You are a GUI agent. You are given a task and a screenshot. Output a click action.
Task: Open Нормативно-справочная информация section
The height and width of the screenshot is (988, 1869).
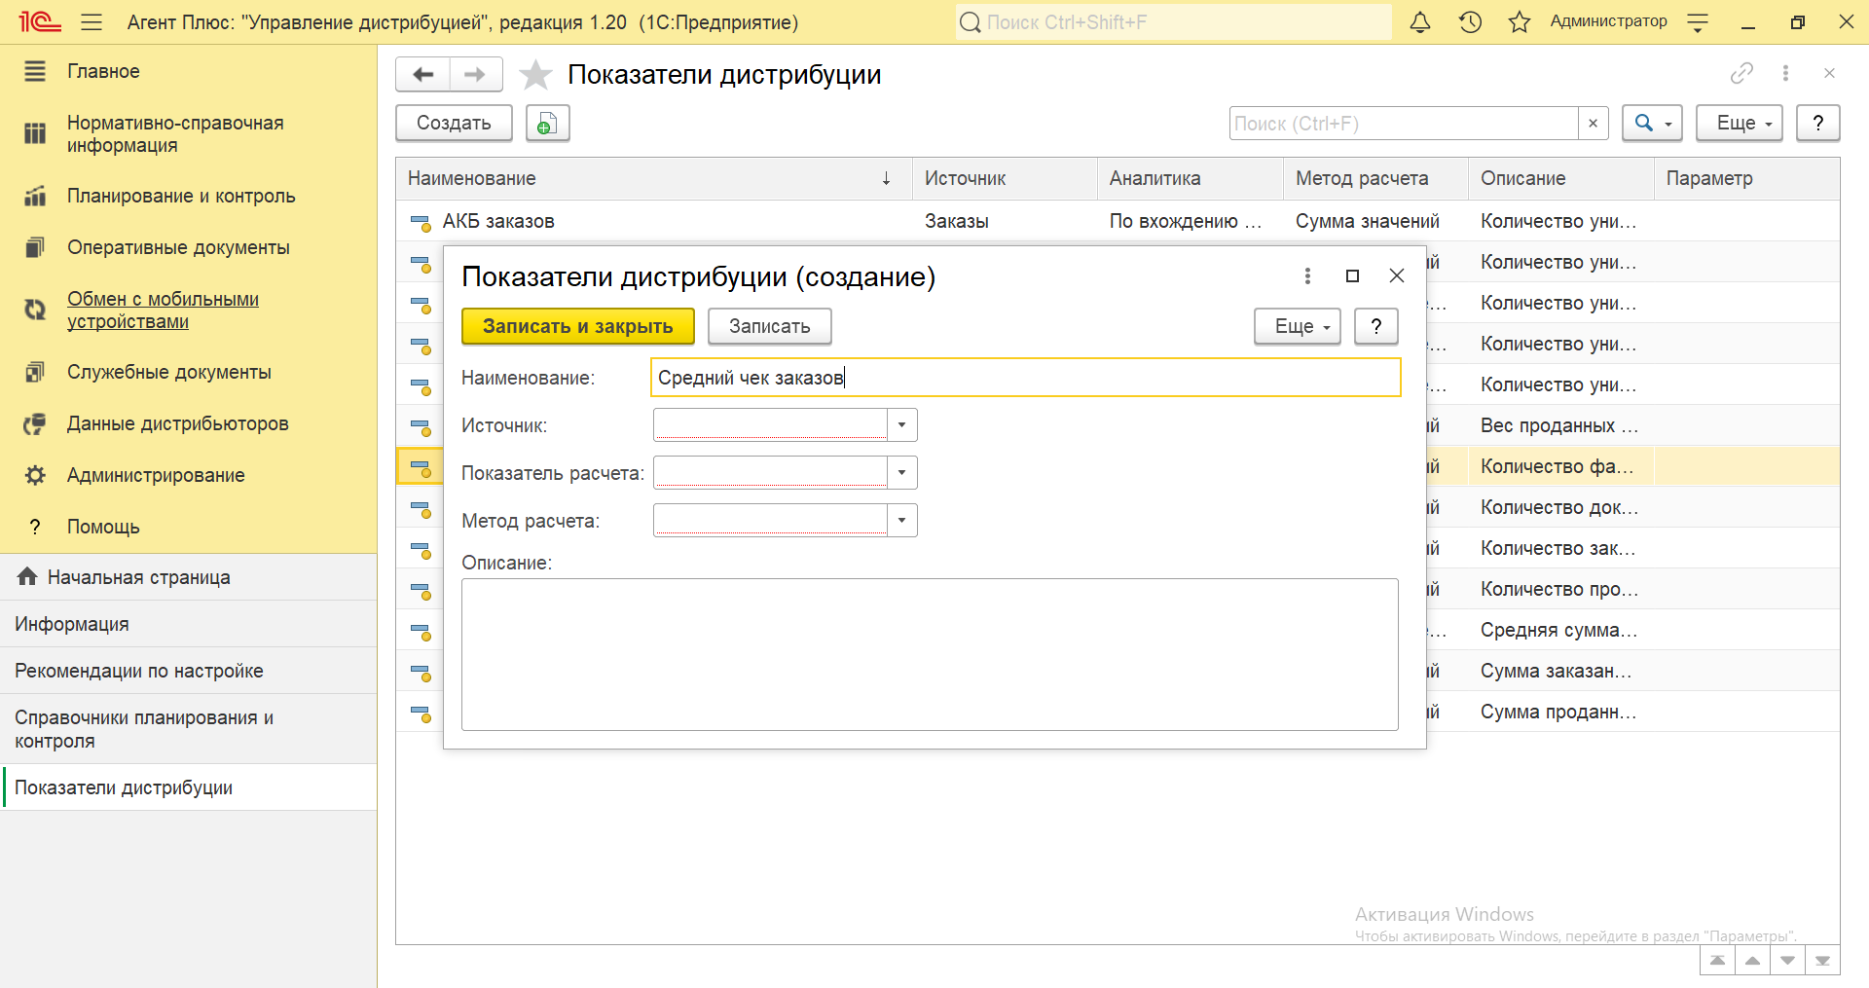point(175,134)
